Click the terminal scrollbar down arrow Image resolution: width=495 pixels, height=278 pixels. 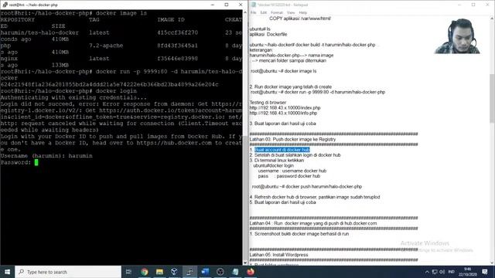(x=245, y=263)
